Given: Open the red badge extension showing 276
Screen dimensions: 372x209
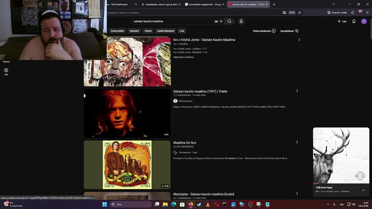Looking at the screenshot, I should pyautogui.click(x=360, y=12).
